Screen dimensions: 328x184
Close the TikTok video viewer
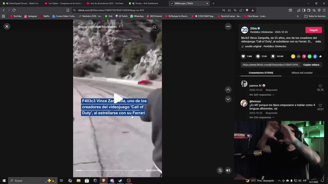(x=7, y=26)
